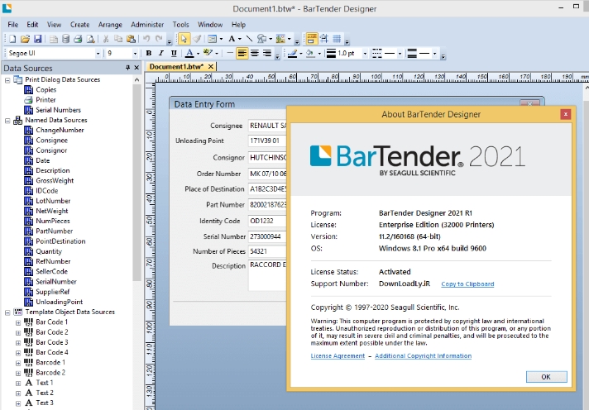
Task: Open Print Preview from the toolbar
Action: pos(90,39)
